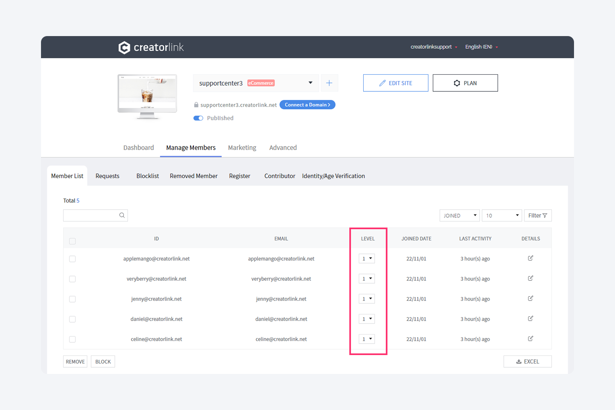Open the Requests sub-tab

point(107,176)
